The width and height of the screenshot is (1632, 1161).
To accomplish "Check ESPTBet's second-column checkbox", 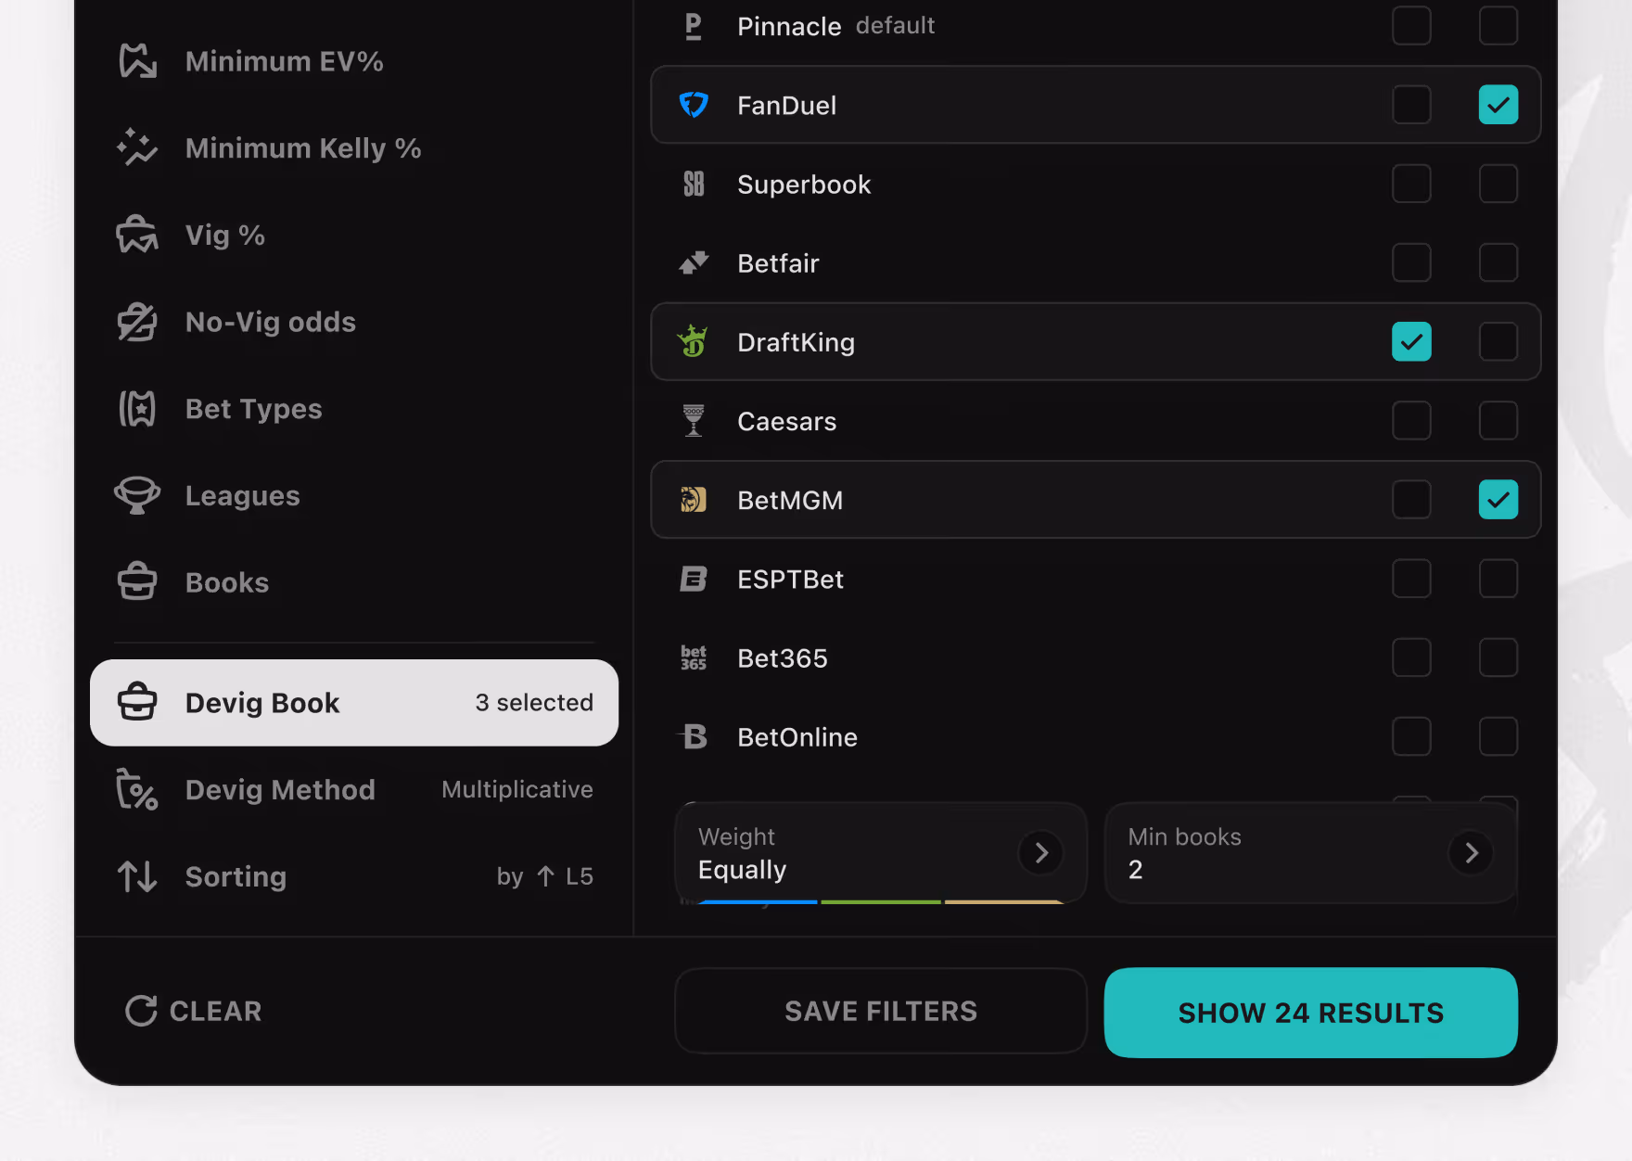I will pos(1498,579).
